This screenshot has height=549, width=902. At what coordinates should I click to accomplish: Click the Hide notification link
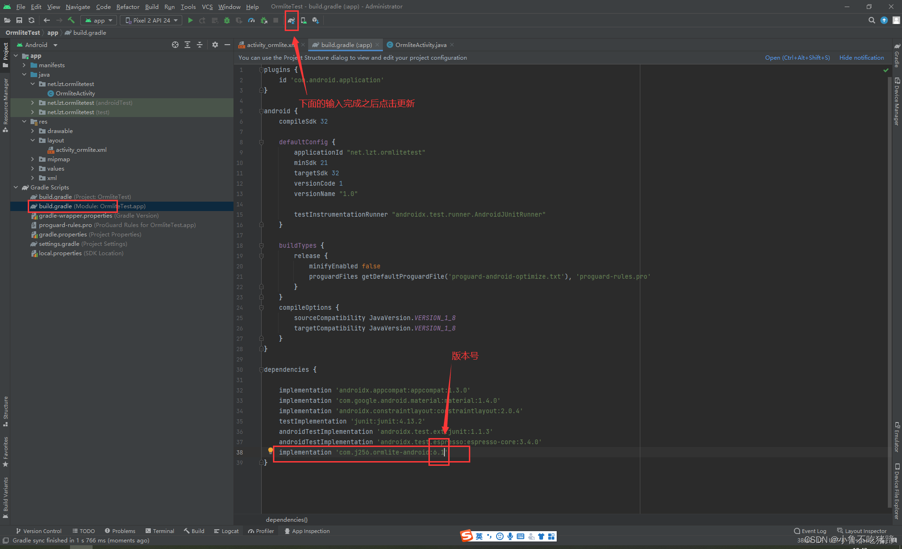pos(862,57)
